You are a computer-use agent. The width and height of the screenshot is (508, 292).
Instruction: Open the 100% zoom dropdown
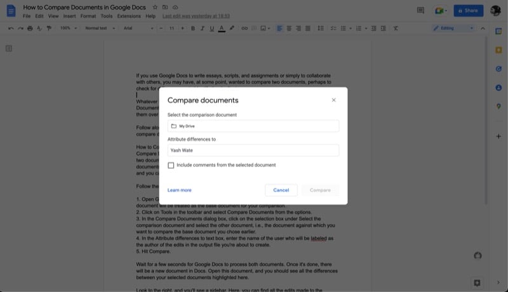69,28
